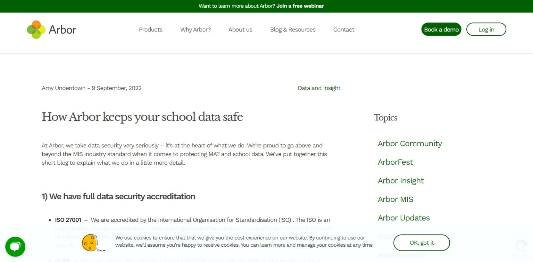Click the Arbor logo icon
533x262 pixels.
pos(36,29)
